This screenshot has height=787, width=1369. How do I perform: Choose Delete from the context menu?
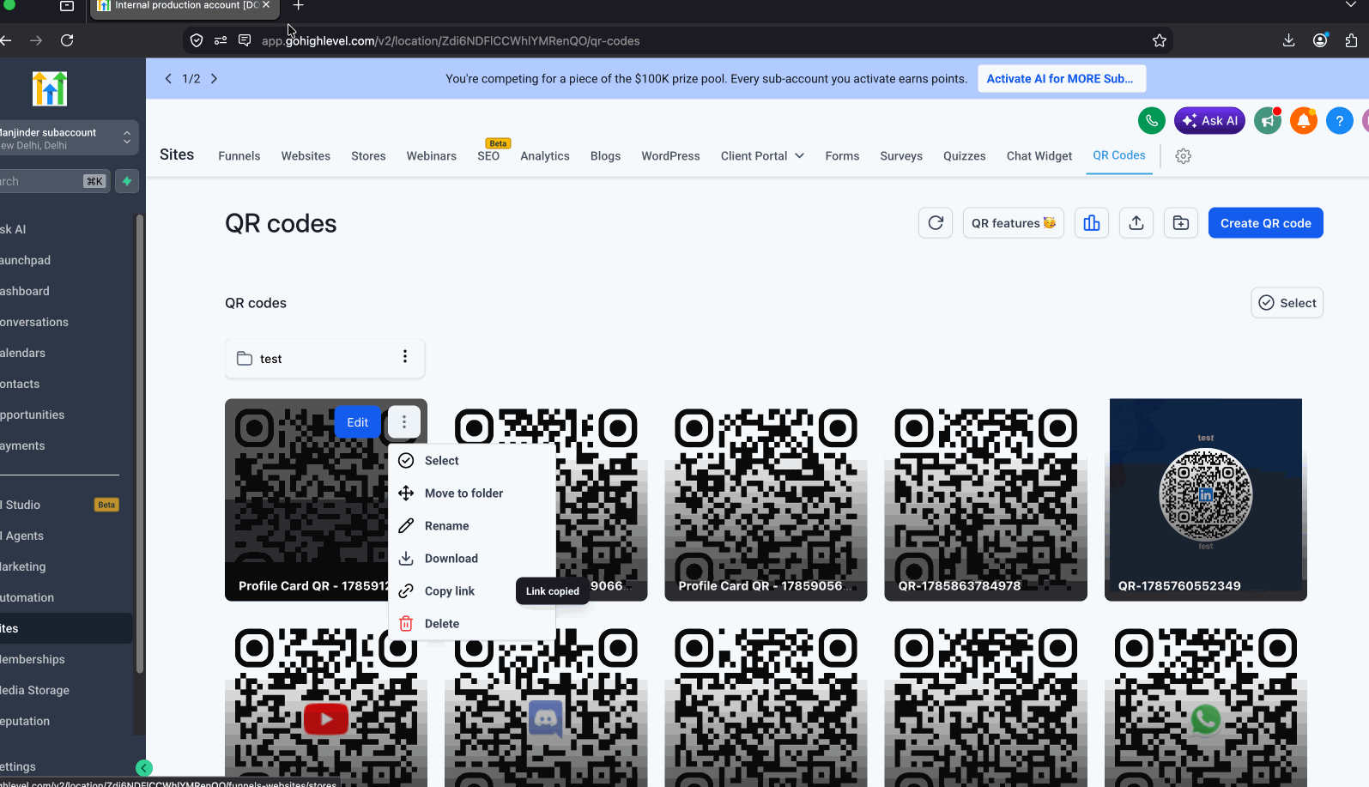(x=472, y=624)
